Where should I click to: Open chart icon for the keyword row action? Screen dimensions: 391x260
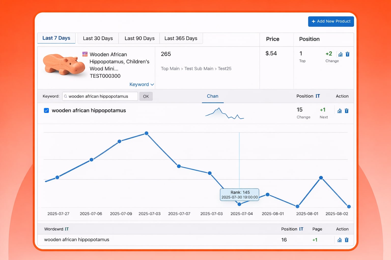pos(339,111)
